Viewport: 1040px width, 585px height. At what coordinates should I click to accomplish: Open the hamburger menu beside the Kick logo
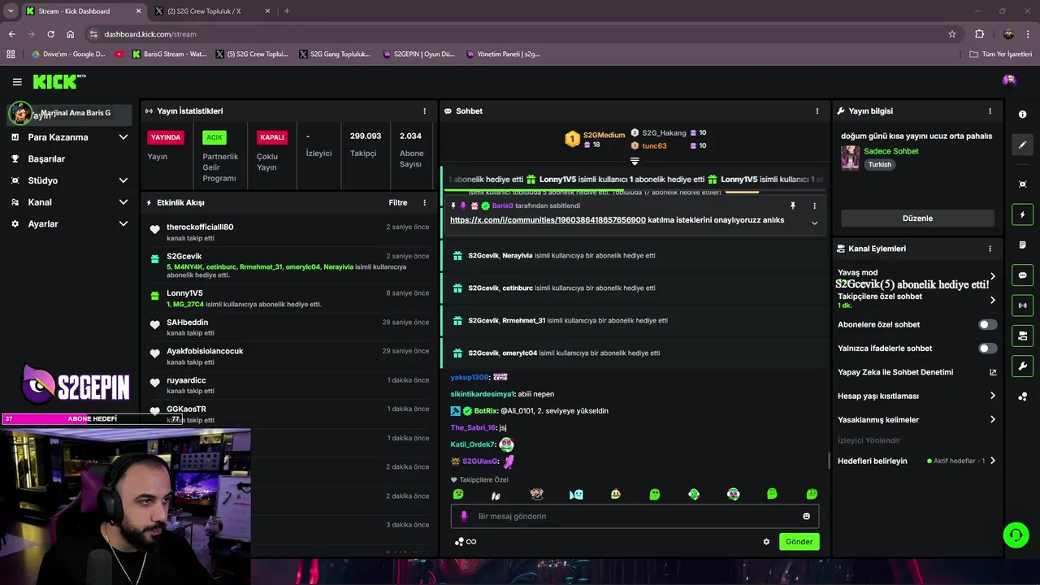point(17,81)
